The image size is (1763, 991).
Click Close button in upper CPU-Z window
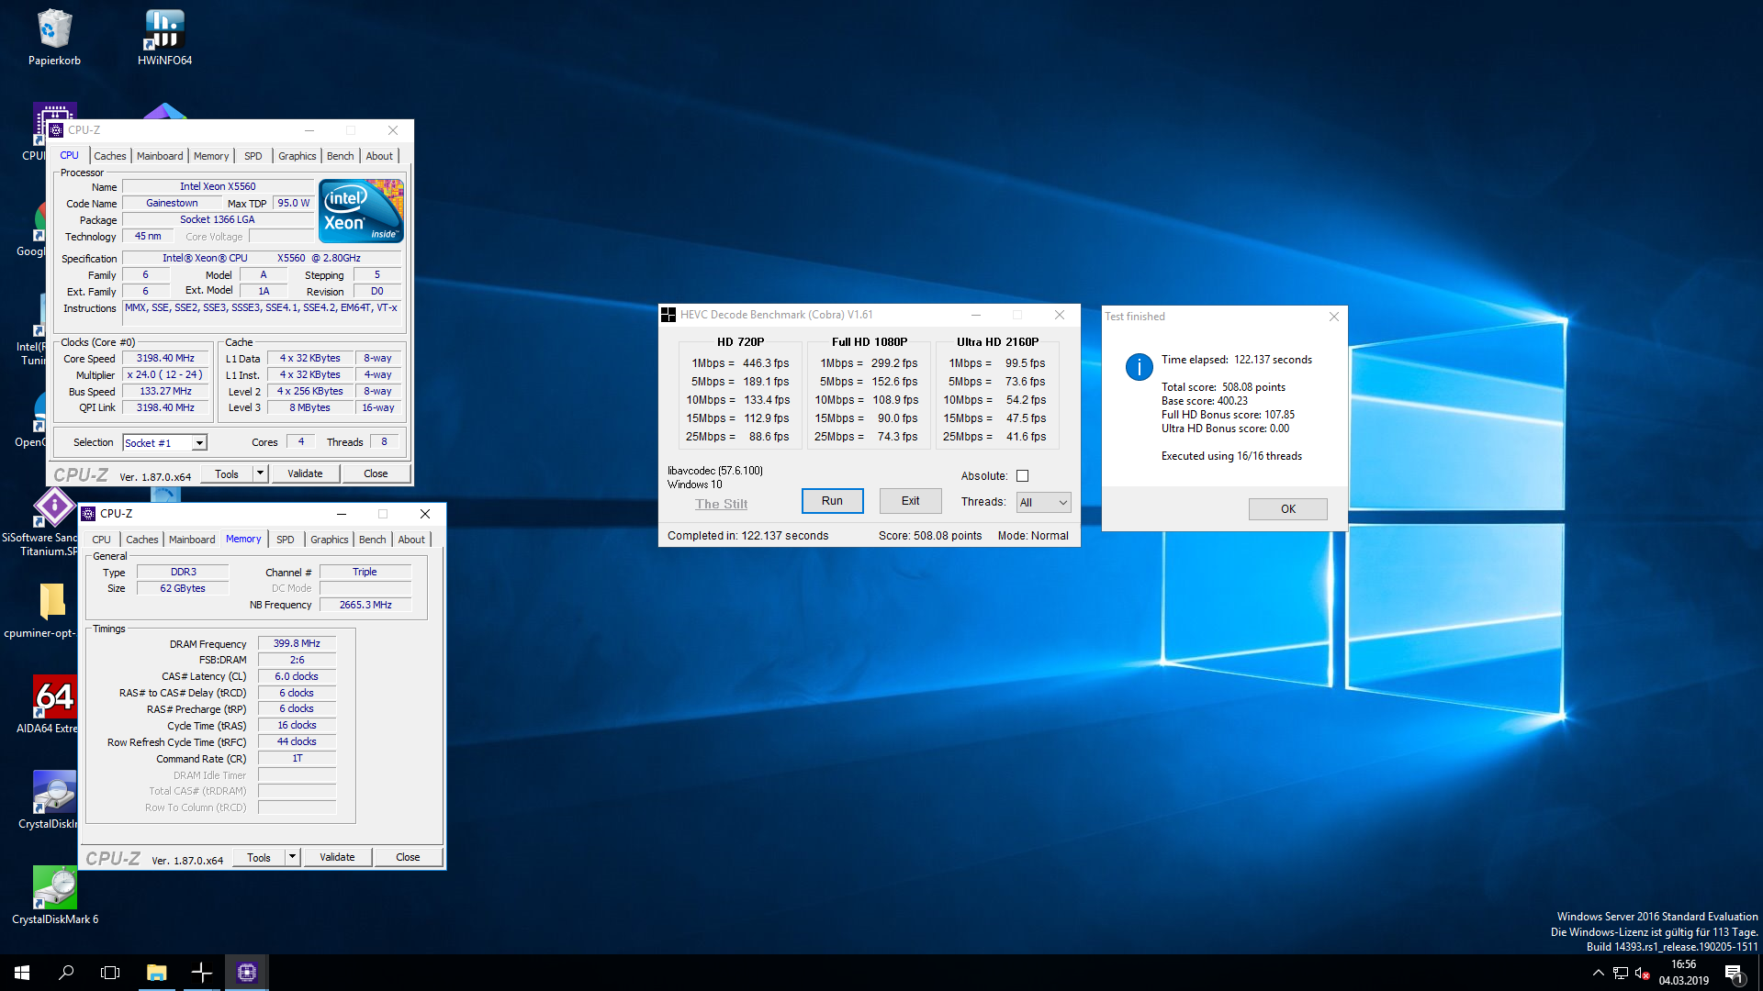tap(376, 473)
